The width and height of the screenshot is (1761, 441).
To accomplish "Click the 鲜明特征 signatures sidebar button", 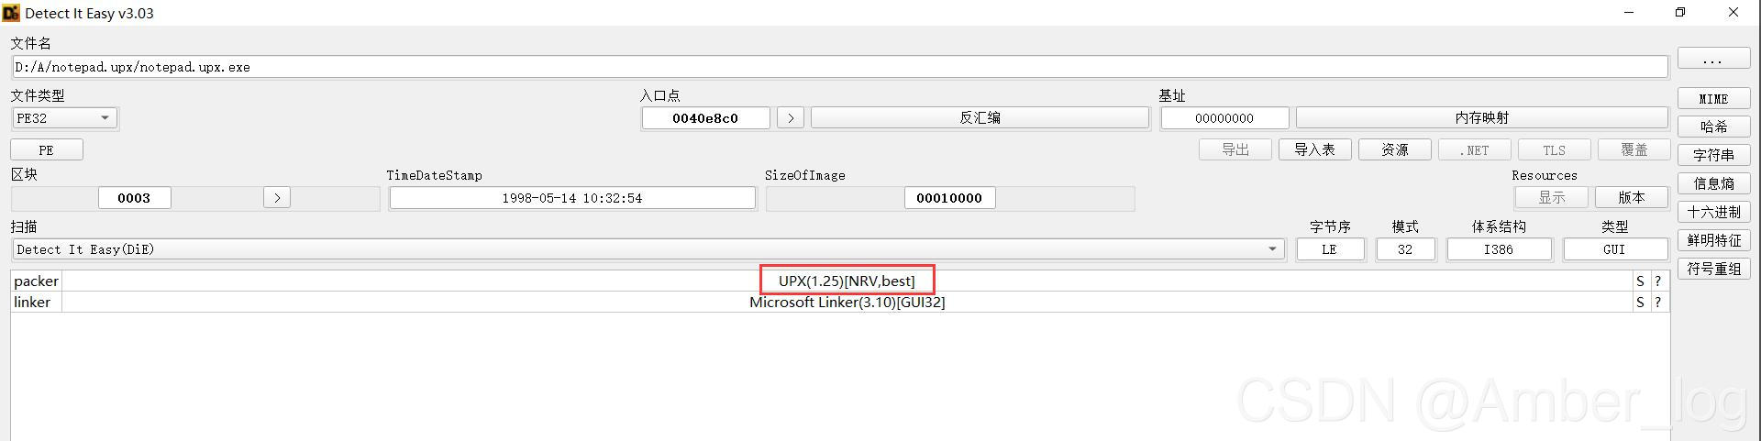I will tap(1713, 240).
